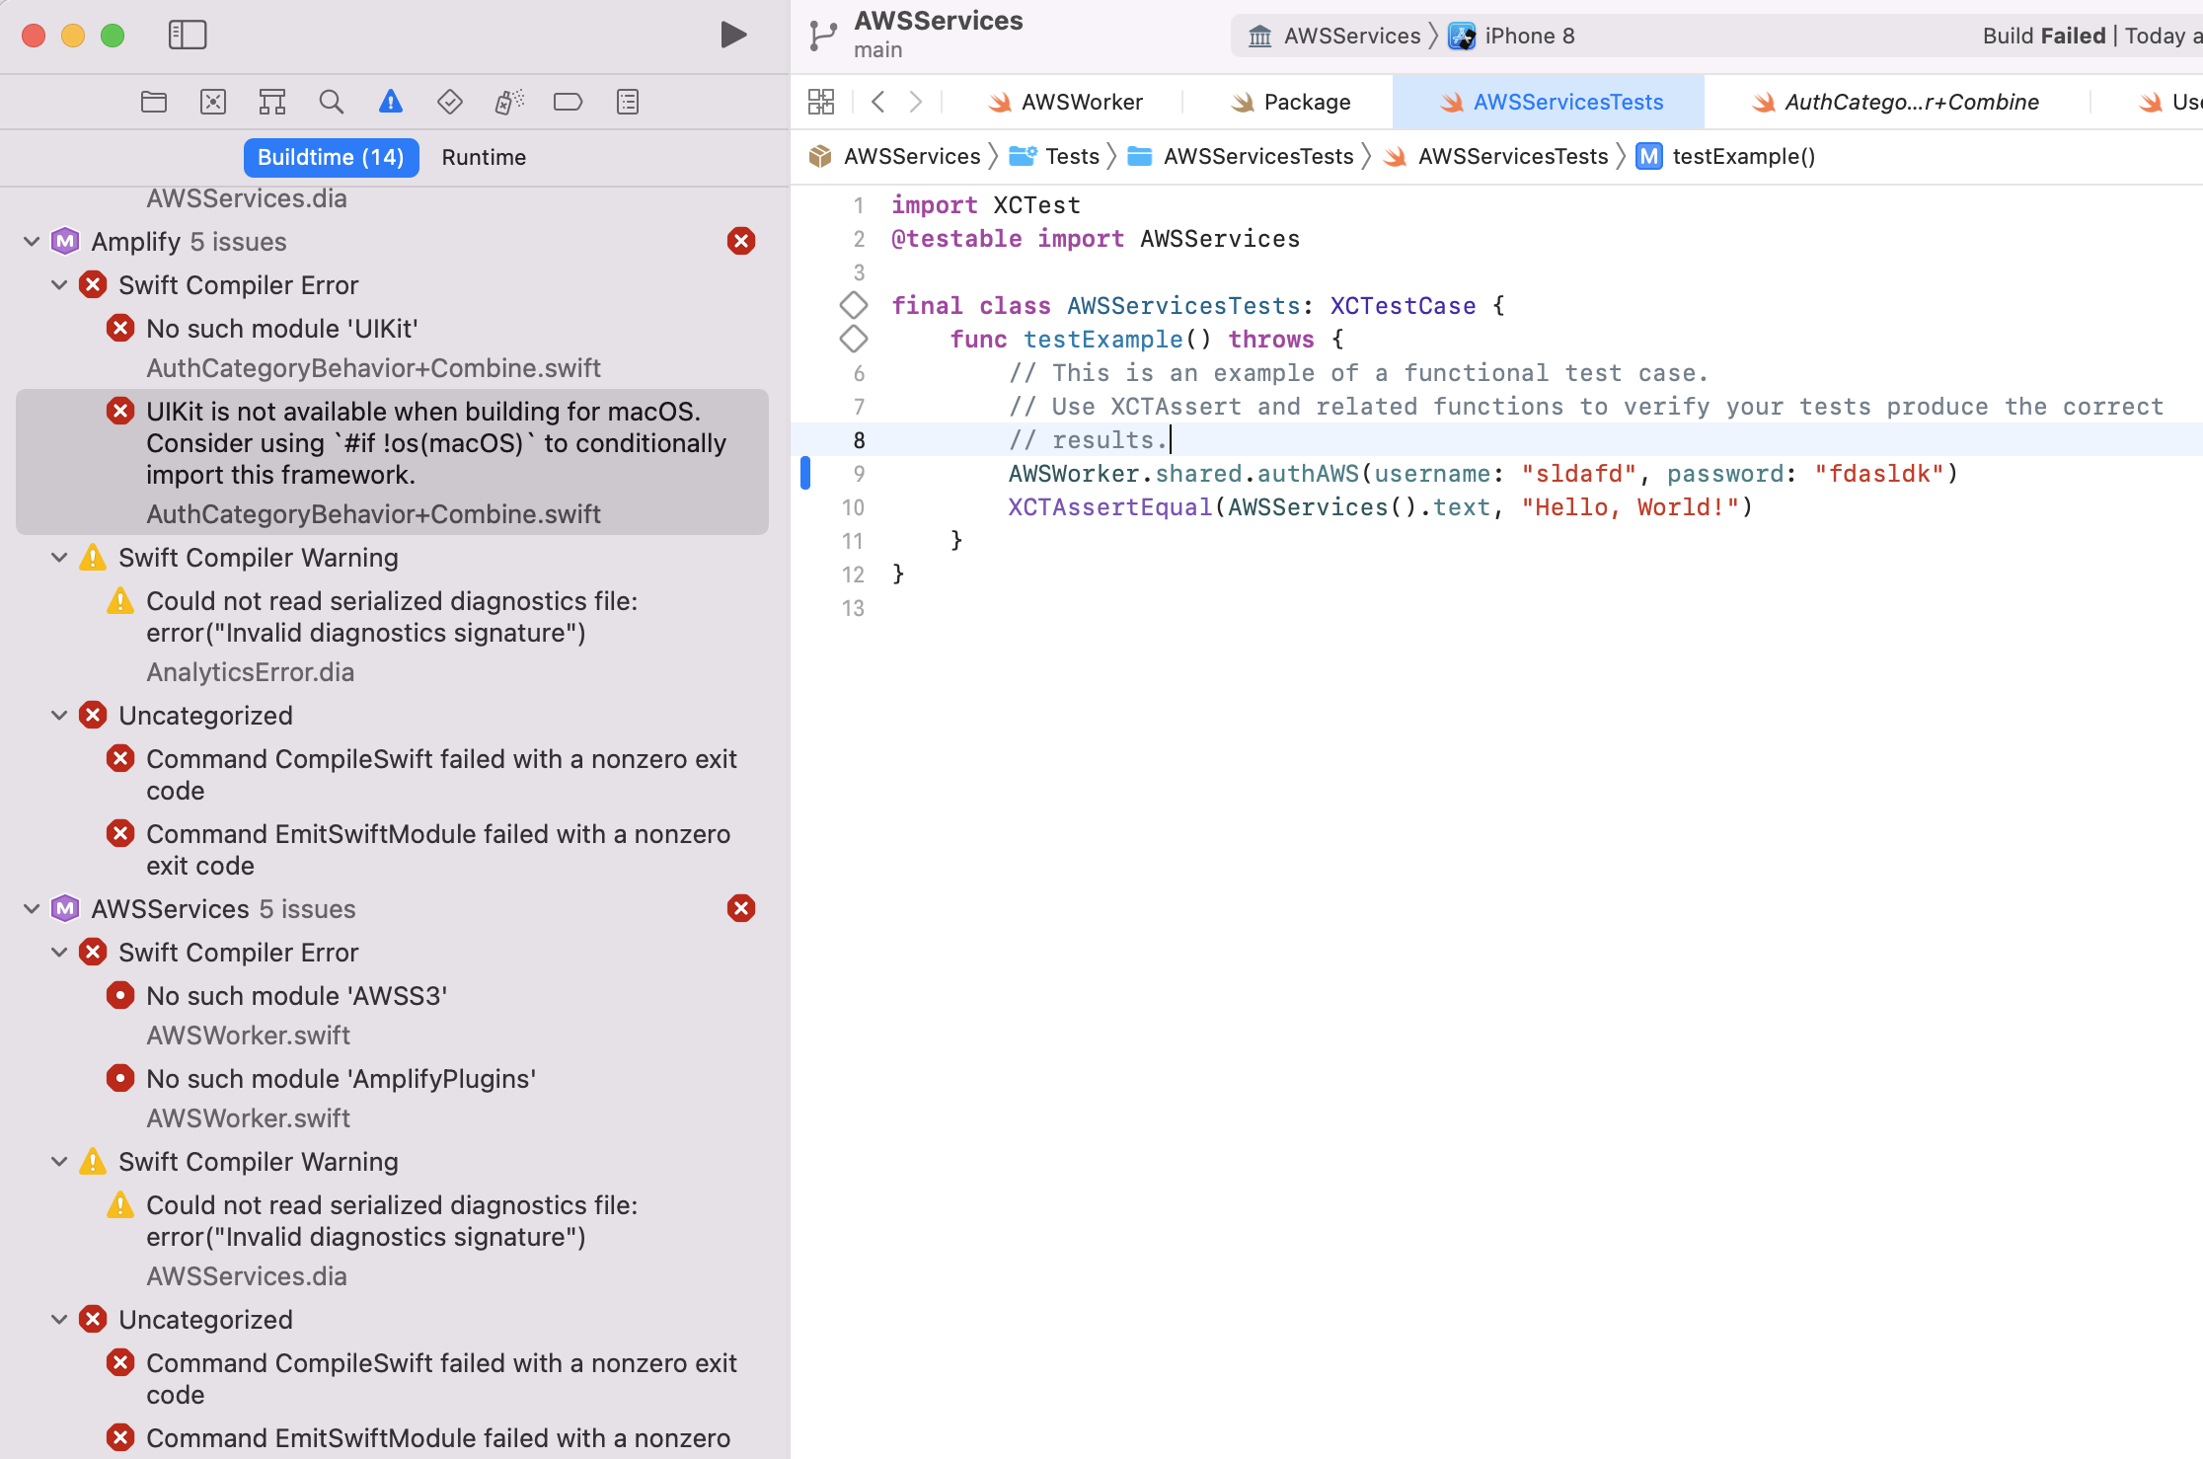Switch to the Package editor tab

point(1306,103)
